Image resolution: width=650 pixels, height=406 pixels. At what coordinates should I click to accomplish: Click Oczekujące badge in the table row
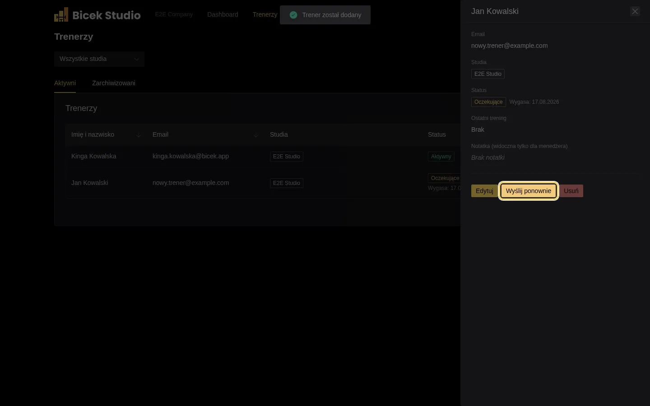click(x=444, y=178)
